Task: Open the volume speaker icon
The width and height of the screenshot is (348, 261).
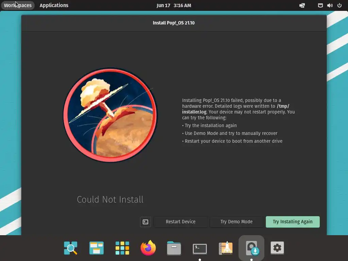Action: coord(330,5)
